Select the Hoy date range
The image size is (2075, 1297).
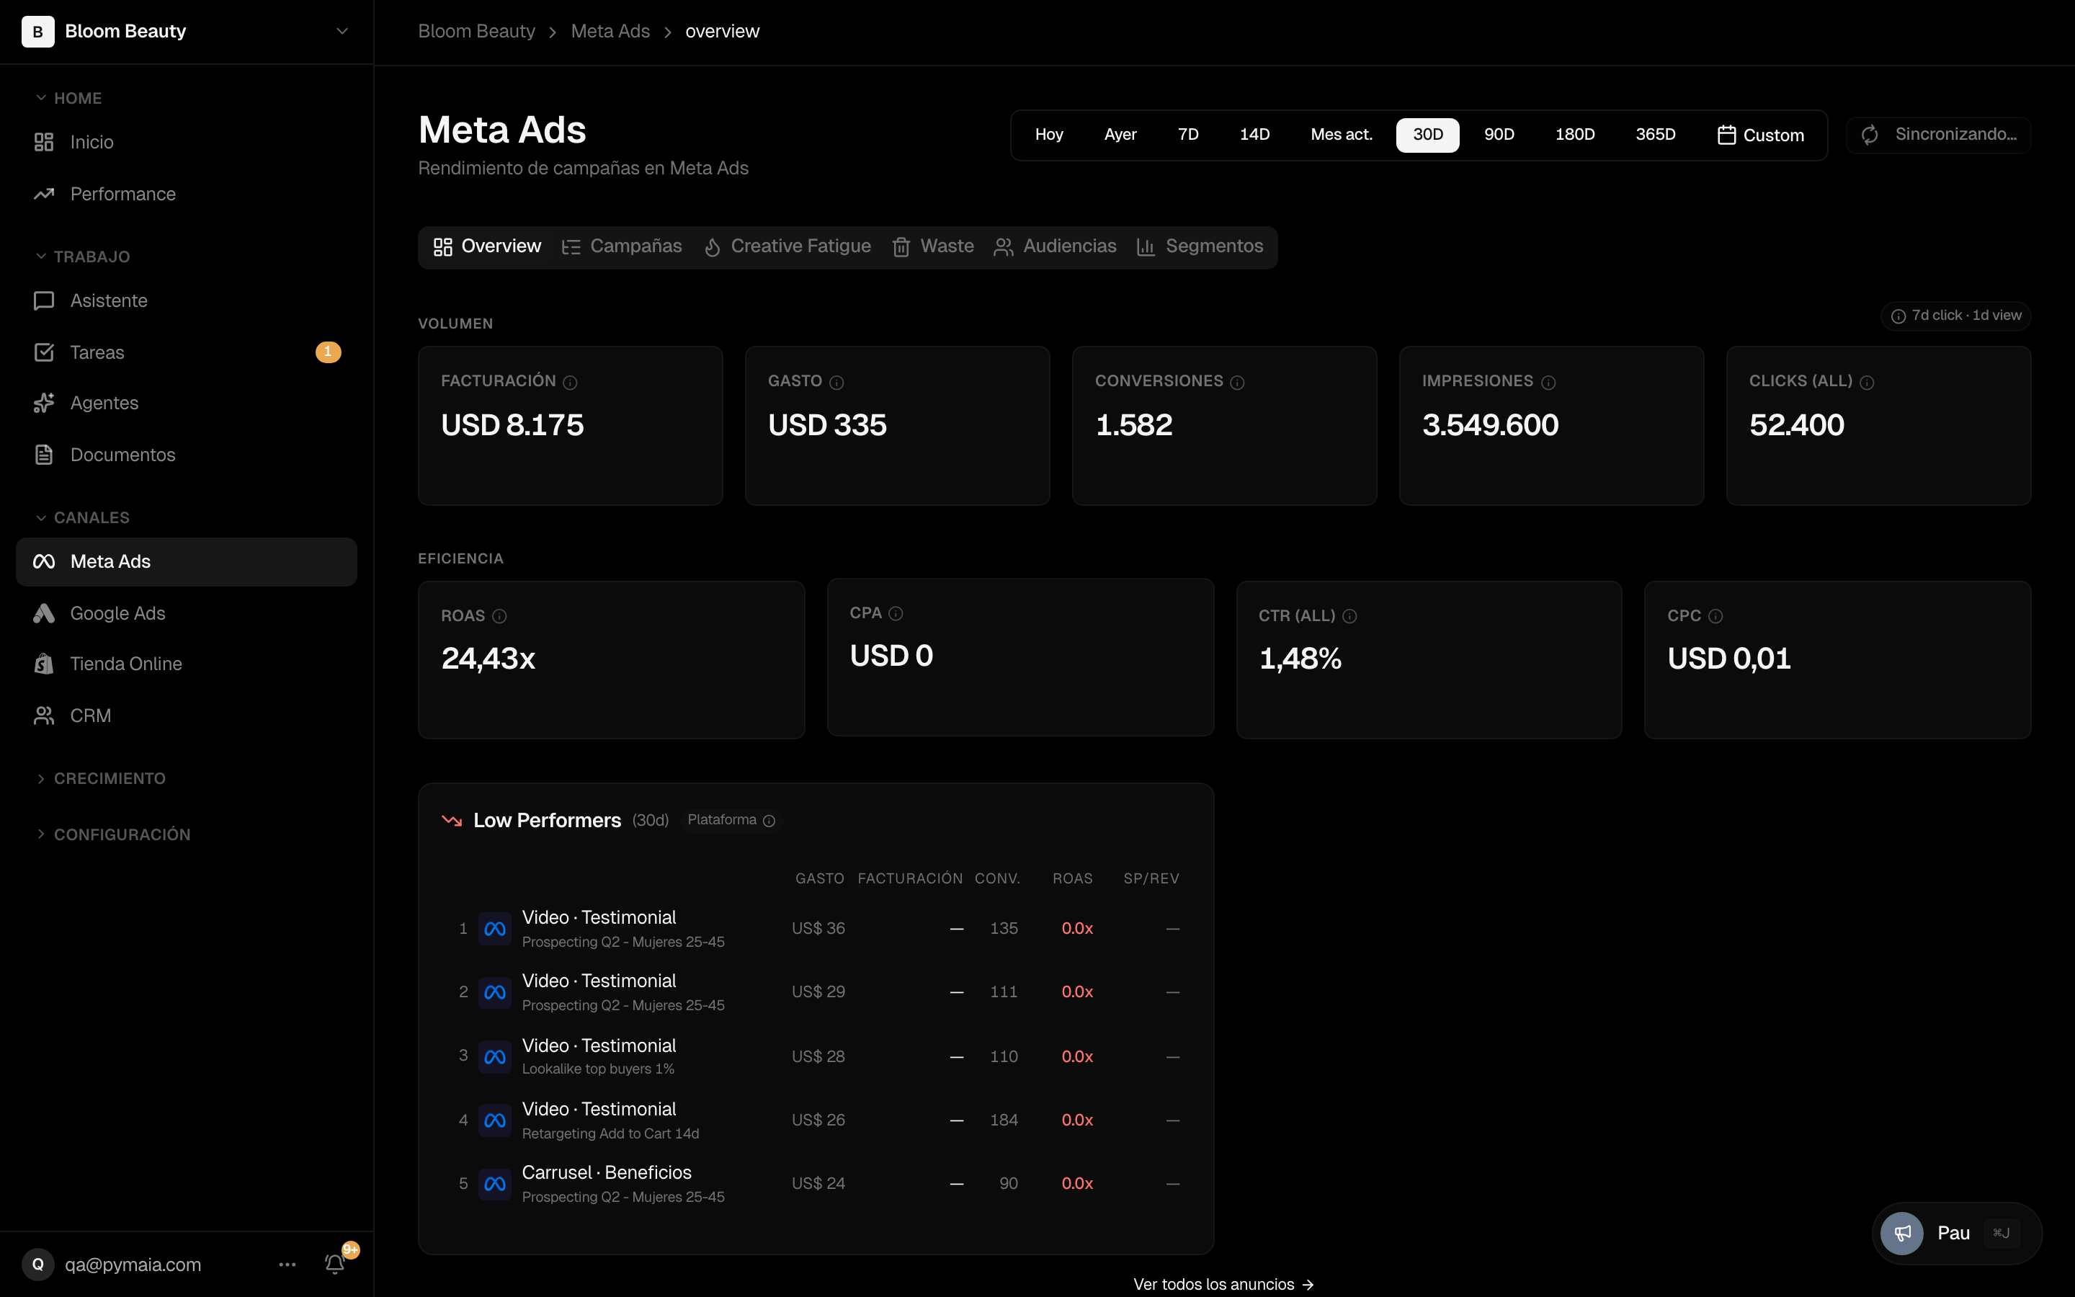[1050, 135]
